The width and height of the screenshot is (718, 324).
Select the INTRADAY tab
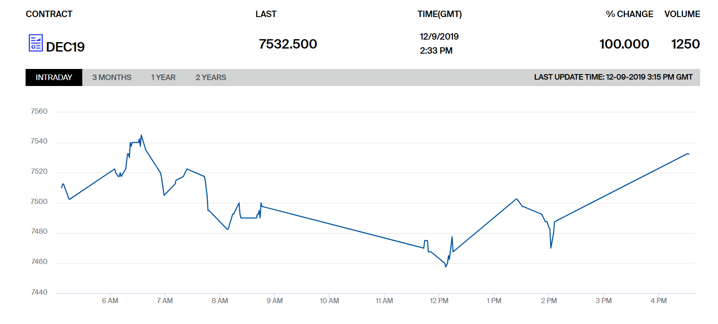(x=54, y=77)
